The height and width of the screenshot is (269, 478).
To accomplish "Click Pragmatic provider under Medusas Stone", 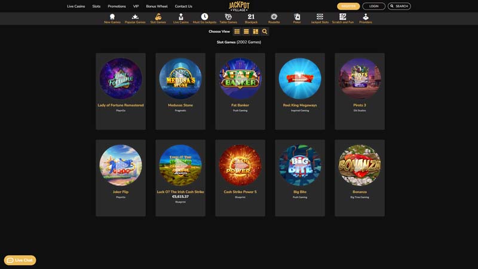I will [x=180, y=111].
